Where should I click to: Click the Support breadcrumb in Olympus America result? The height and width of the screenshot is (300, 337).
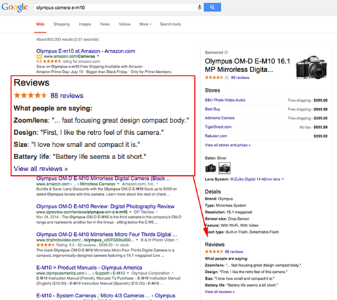pos(102,273)
